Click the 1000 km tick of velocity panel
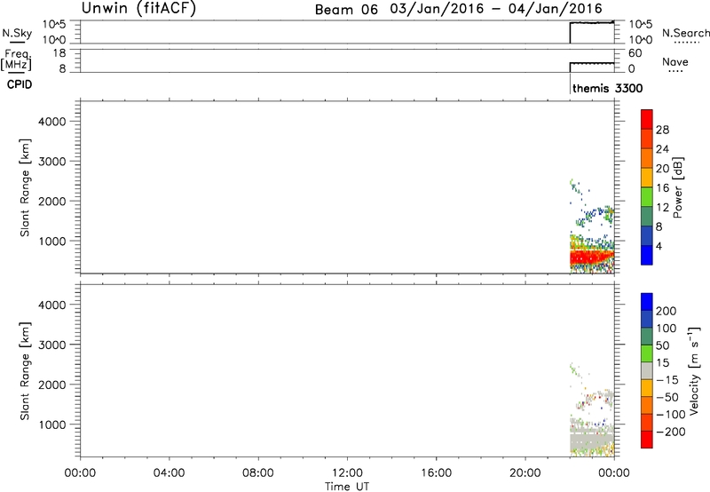 [x=51, y=425]
